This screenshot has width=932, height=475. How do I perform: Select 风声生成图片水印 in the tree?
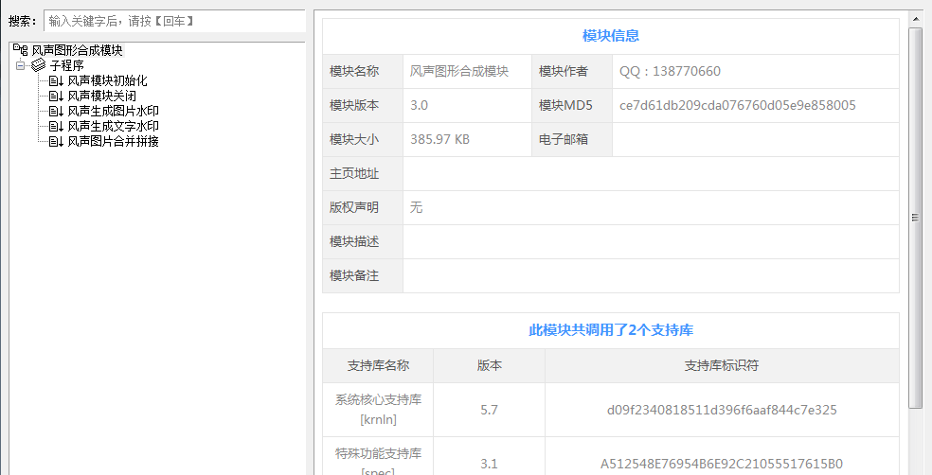point(113,112)
